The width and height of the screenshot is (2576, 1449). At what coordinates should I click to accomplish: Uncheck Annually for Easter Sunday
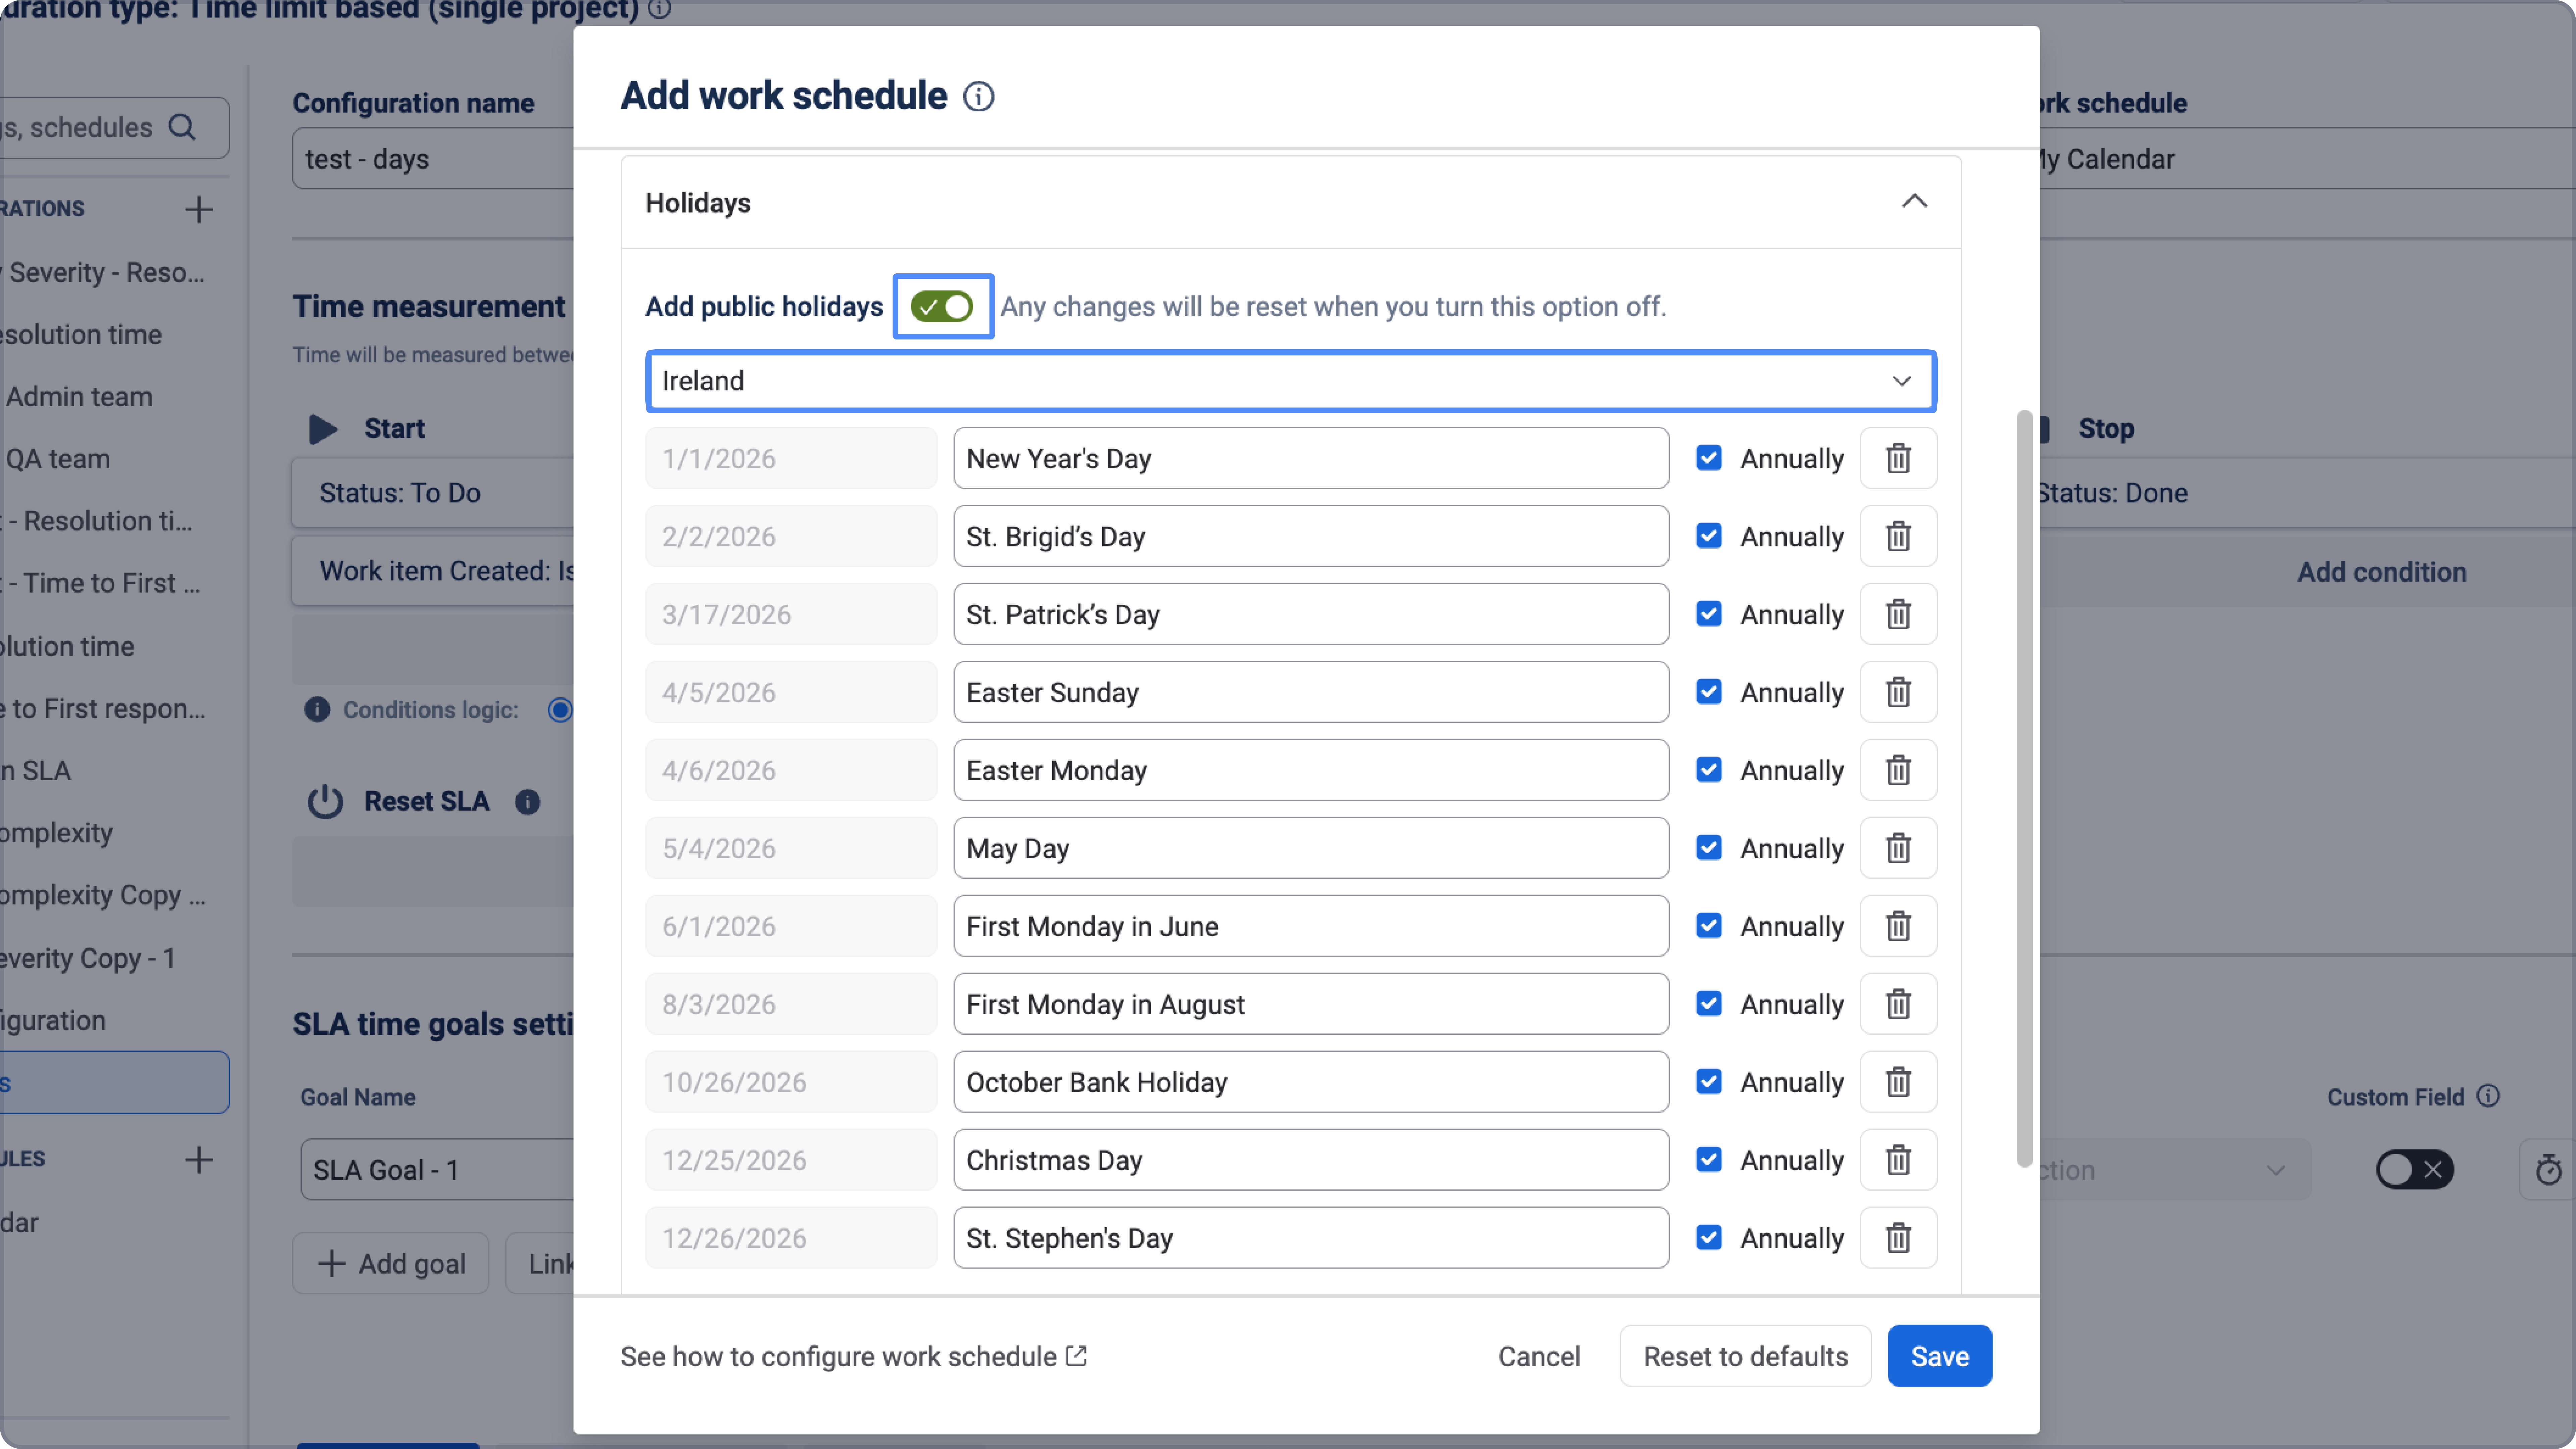click(1709, 692)
